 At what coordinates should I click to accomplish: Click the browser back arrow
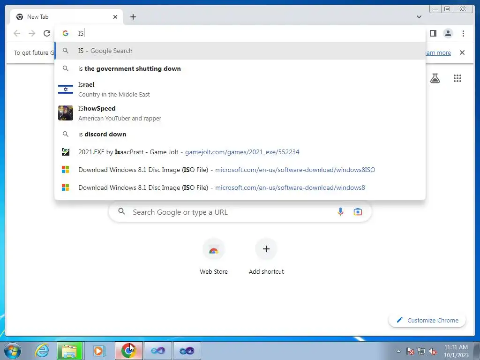pyautogui.click(x=17, y=33)
